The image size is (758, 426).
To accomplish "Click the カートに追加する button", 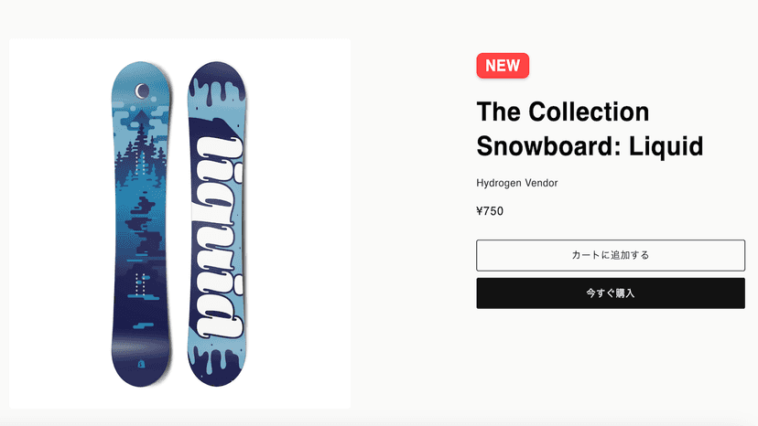I will pyautogui.click(x=610, y=255).
